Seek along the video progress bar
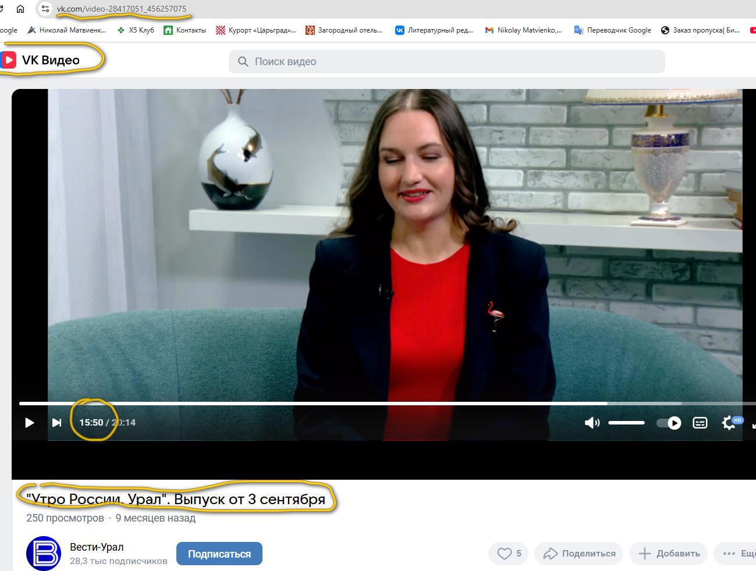756x571 pixels. 388,403
